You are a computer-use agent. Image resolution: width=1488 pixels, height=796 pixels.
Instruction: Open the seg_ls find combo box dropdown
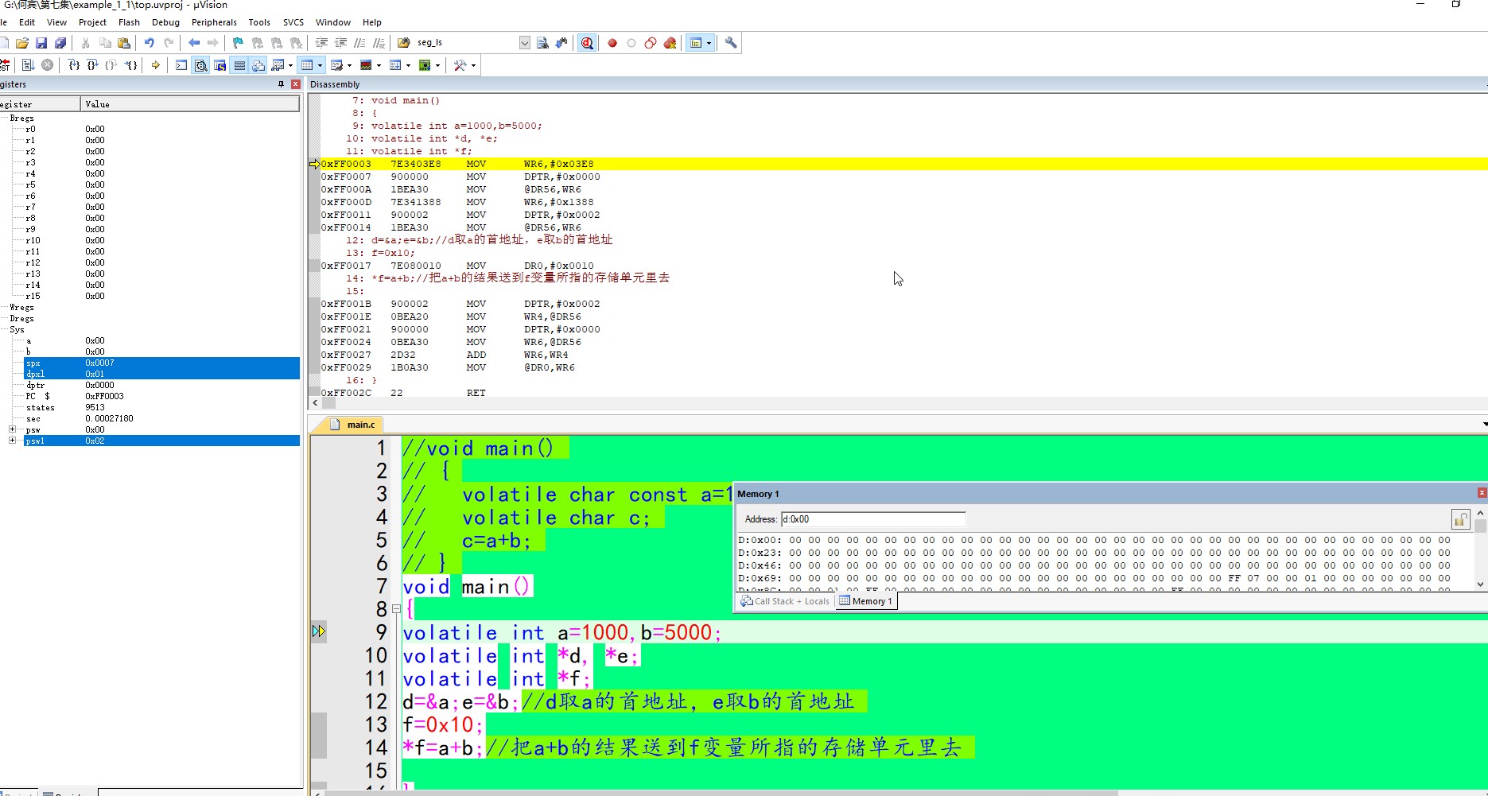point(524,43)
